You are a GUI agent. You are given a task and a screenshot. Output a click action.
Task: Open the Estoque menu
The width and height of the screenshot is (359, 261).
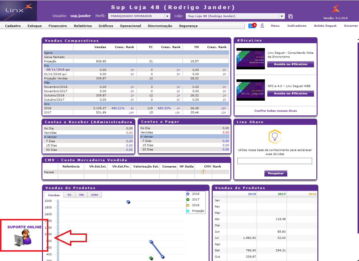35,26
